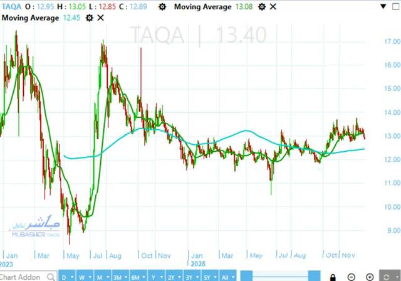
Task: Toggle the chart lock icon
Action: tap(333, 277)
